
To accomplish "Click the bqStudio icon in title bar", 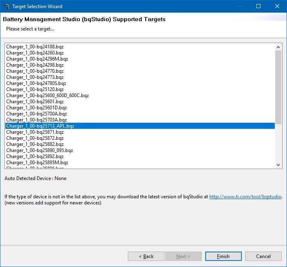I will click(7, 6).
